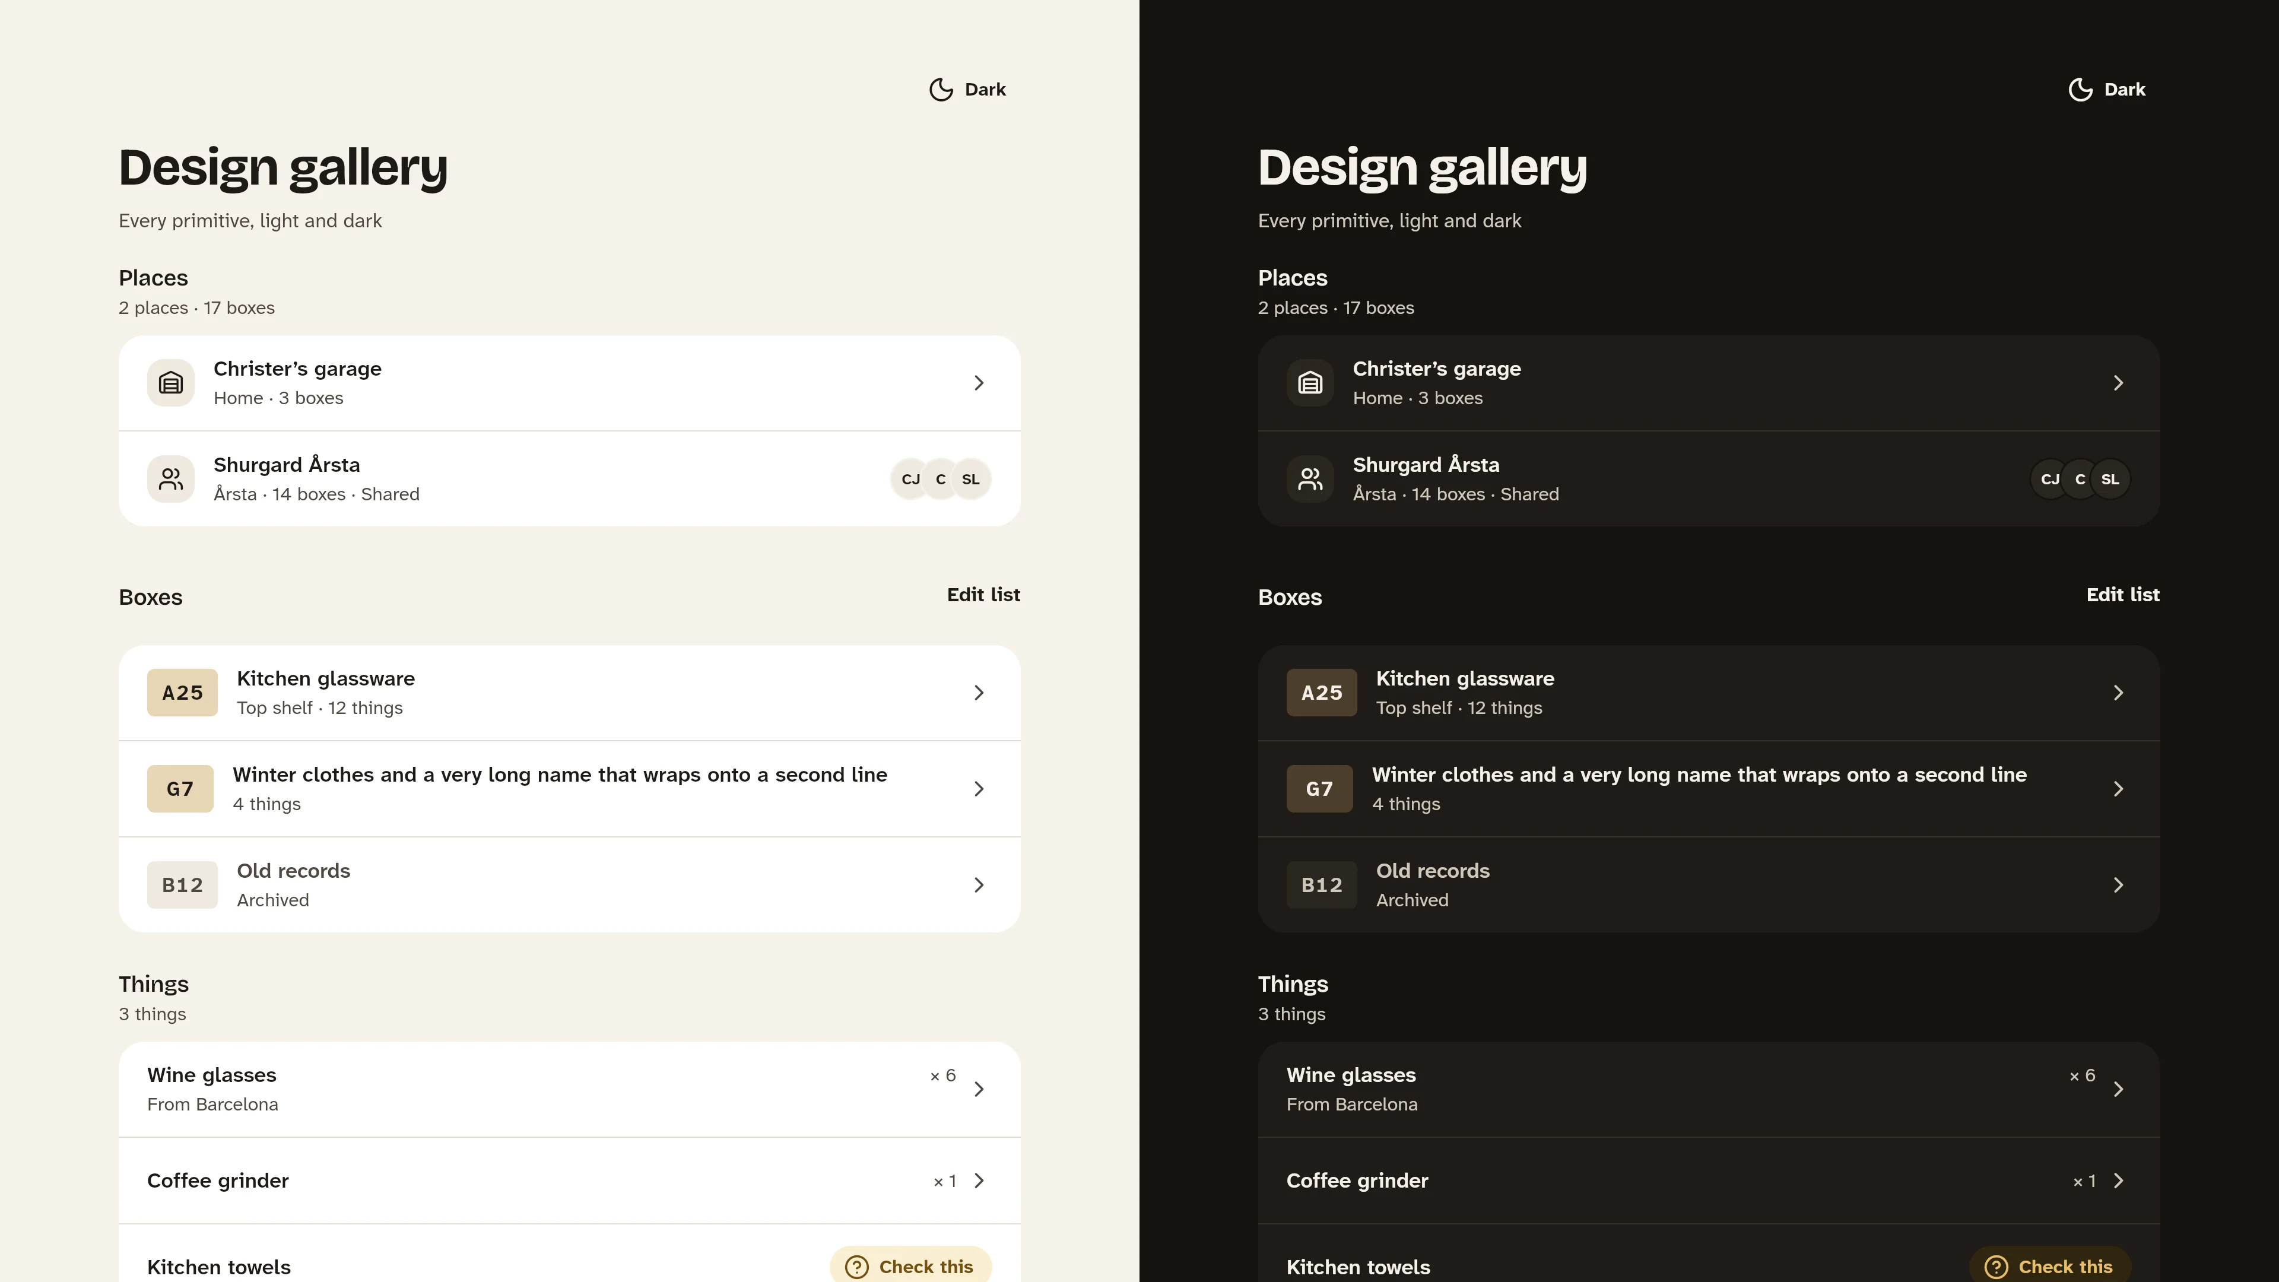Open Kitchen glassware chevron in light panel
The width and height of the screenshot is (2279, 1282).
tap(979, 693)
